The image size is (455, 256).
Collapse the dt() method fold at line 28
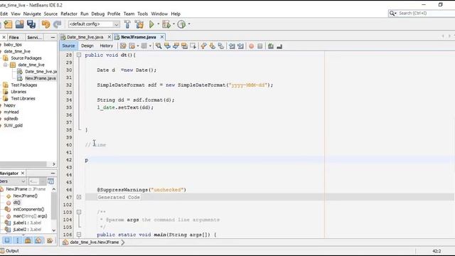(x=79, y=55)
